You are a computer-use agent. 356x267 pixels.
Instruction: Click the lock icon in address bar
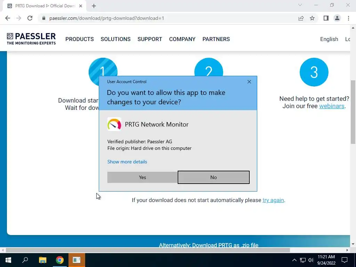(x=44, y=18)
